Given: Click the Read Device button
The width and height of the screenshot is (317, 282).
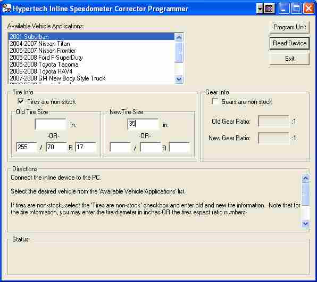Looking at the screenshot, I should coord(289,43).
